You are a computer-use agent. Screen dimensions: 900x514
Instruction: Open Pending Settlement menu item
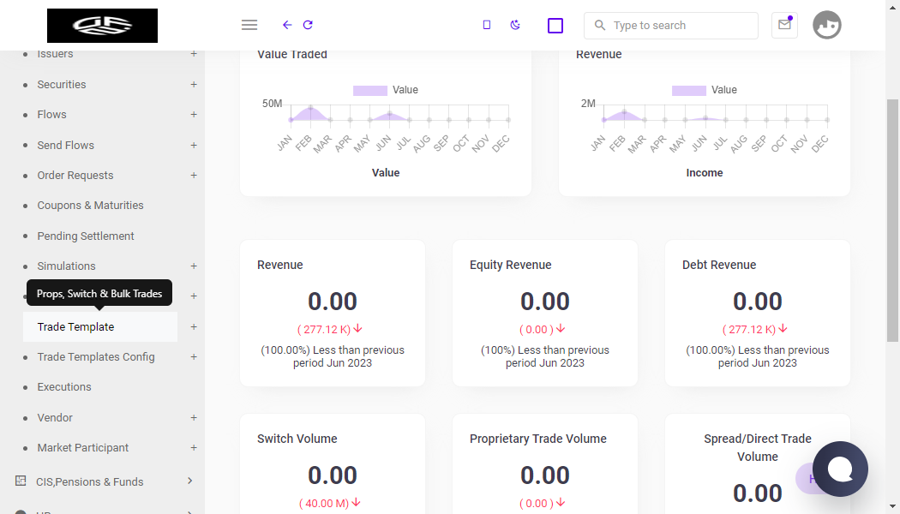tap(86, 236)
